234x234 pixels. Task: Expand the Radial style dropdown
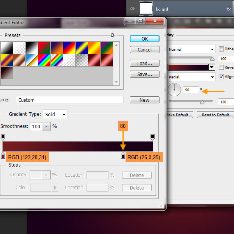click(191, 77)
